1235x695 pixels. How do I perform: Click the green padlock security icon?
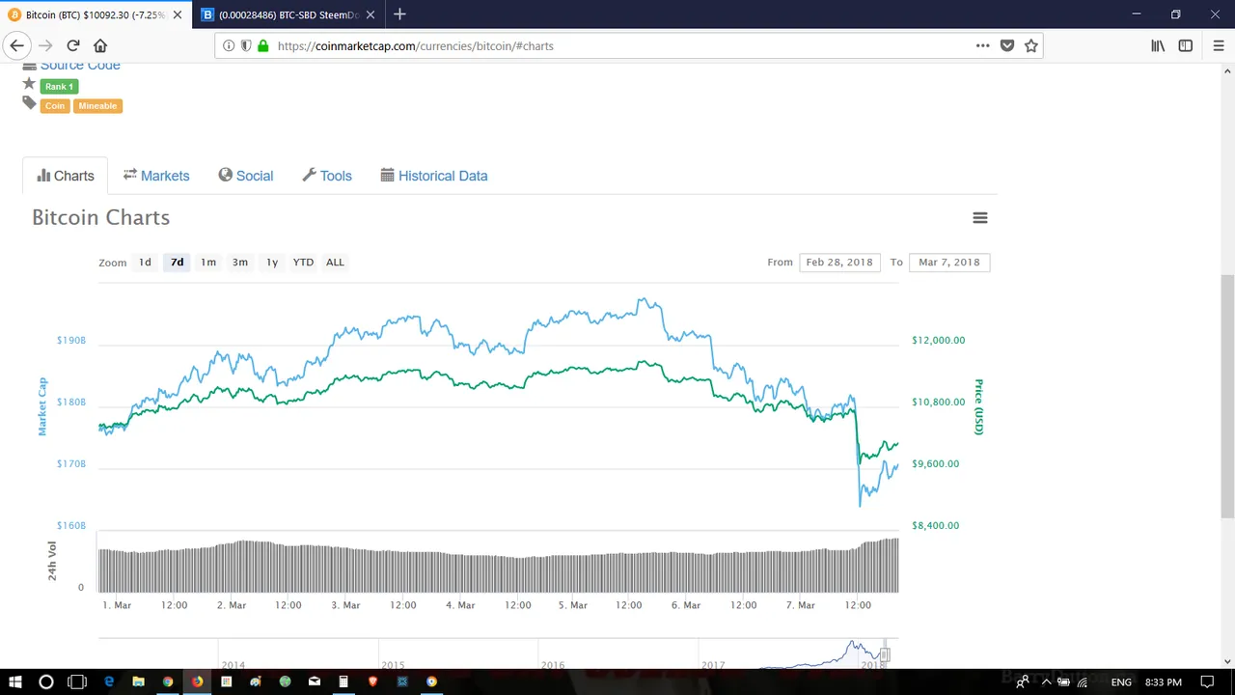(262, 45)
